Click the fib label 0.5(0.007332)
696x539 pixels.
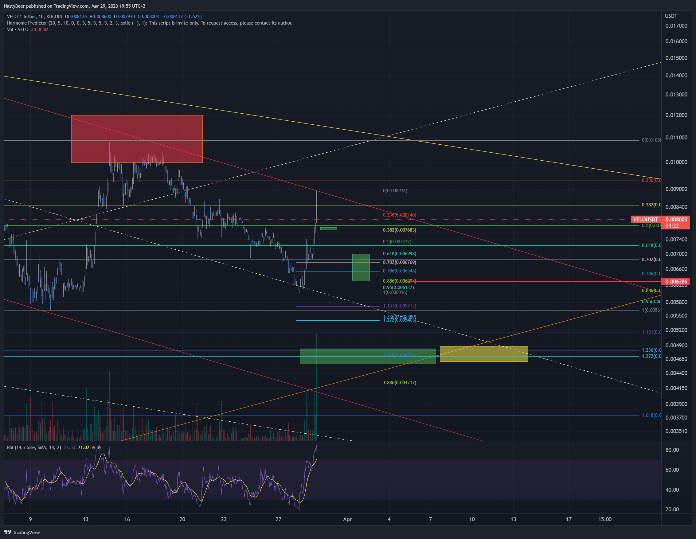click(x=397, y=242)
